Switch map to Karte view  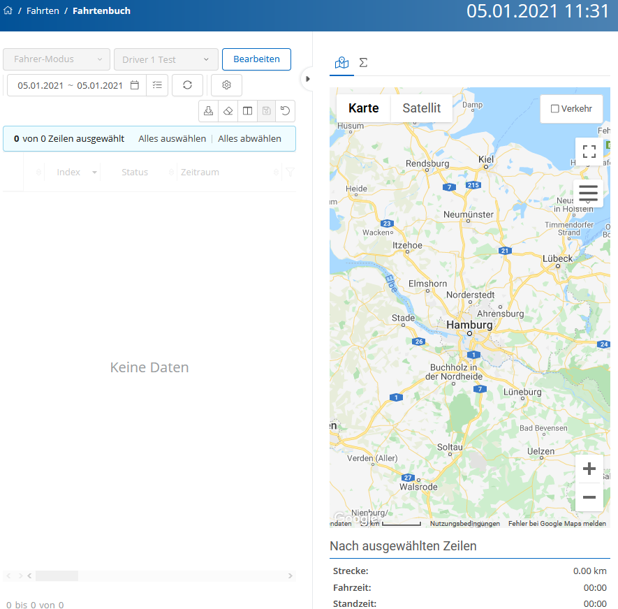point(363,108)
